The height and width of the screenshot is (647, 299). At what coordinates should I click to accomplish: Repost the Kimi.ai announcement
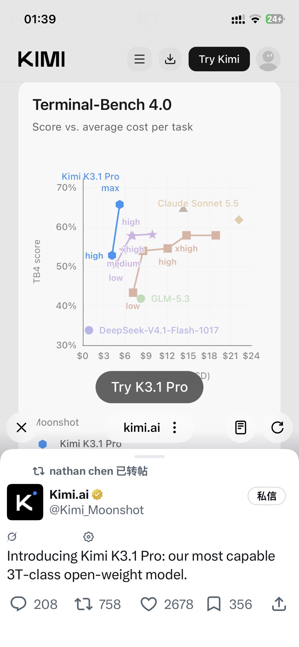[x=83, y=604]
